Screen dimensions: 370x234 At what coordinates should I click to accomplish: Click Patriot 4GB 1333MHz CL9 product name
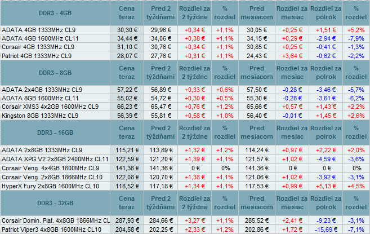(37, 56)
